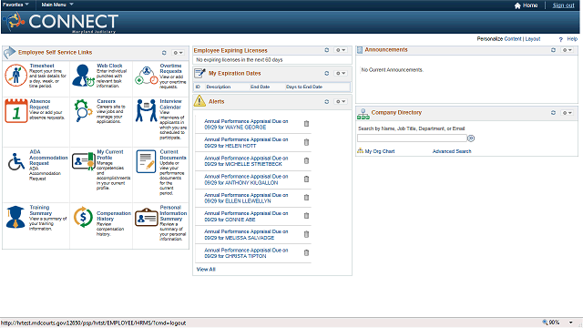583x328 pixels.
Task: Open the Absence Request calendar icon
Action: [16, 111]
